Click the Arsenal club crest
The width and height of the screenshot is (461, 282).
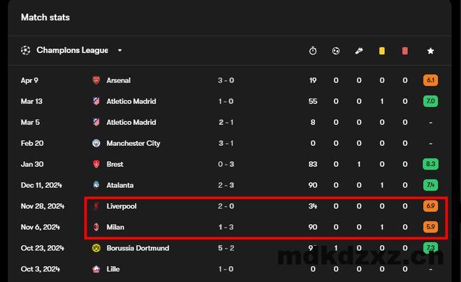(x=96, y=80)
